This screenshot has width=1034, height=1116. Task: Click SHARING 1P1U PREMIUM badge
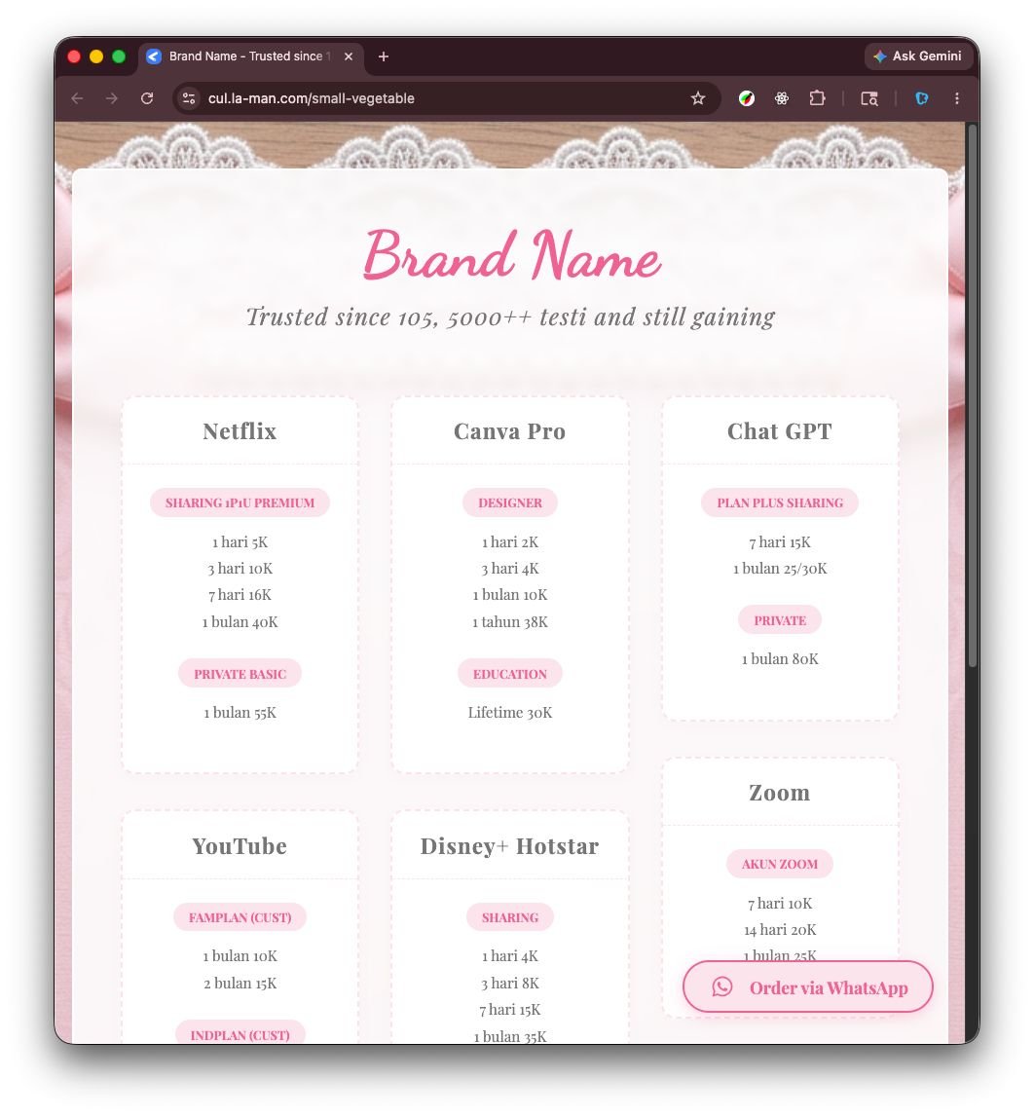[240, 502]
